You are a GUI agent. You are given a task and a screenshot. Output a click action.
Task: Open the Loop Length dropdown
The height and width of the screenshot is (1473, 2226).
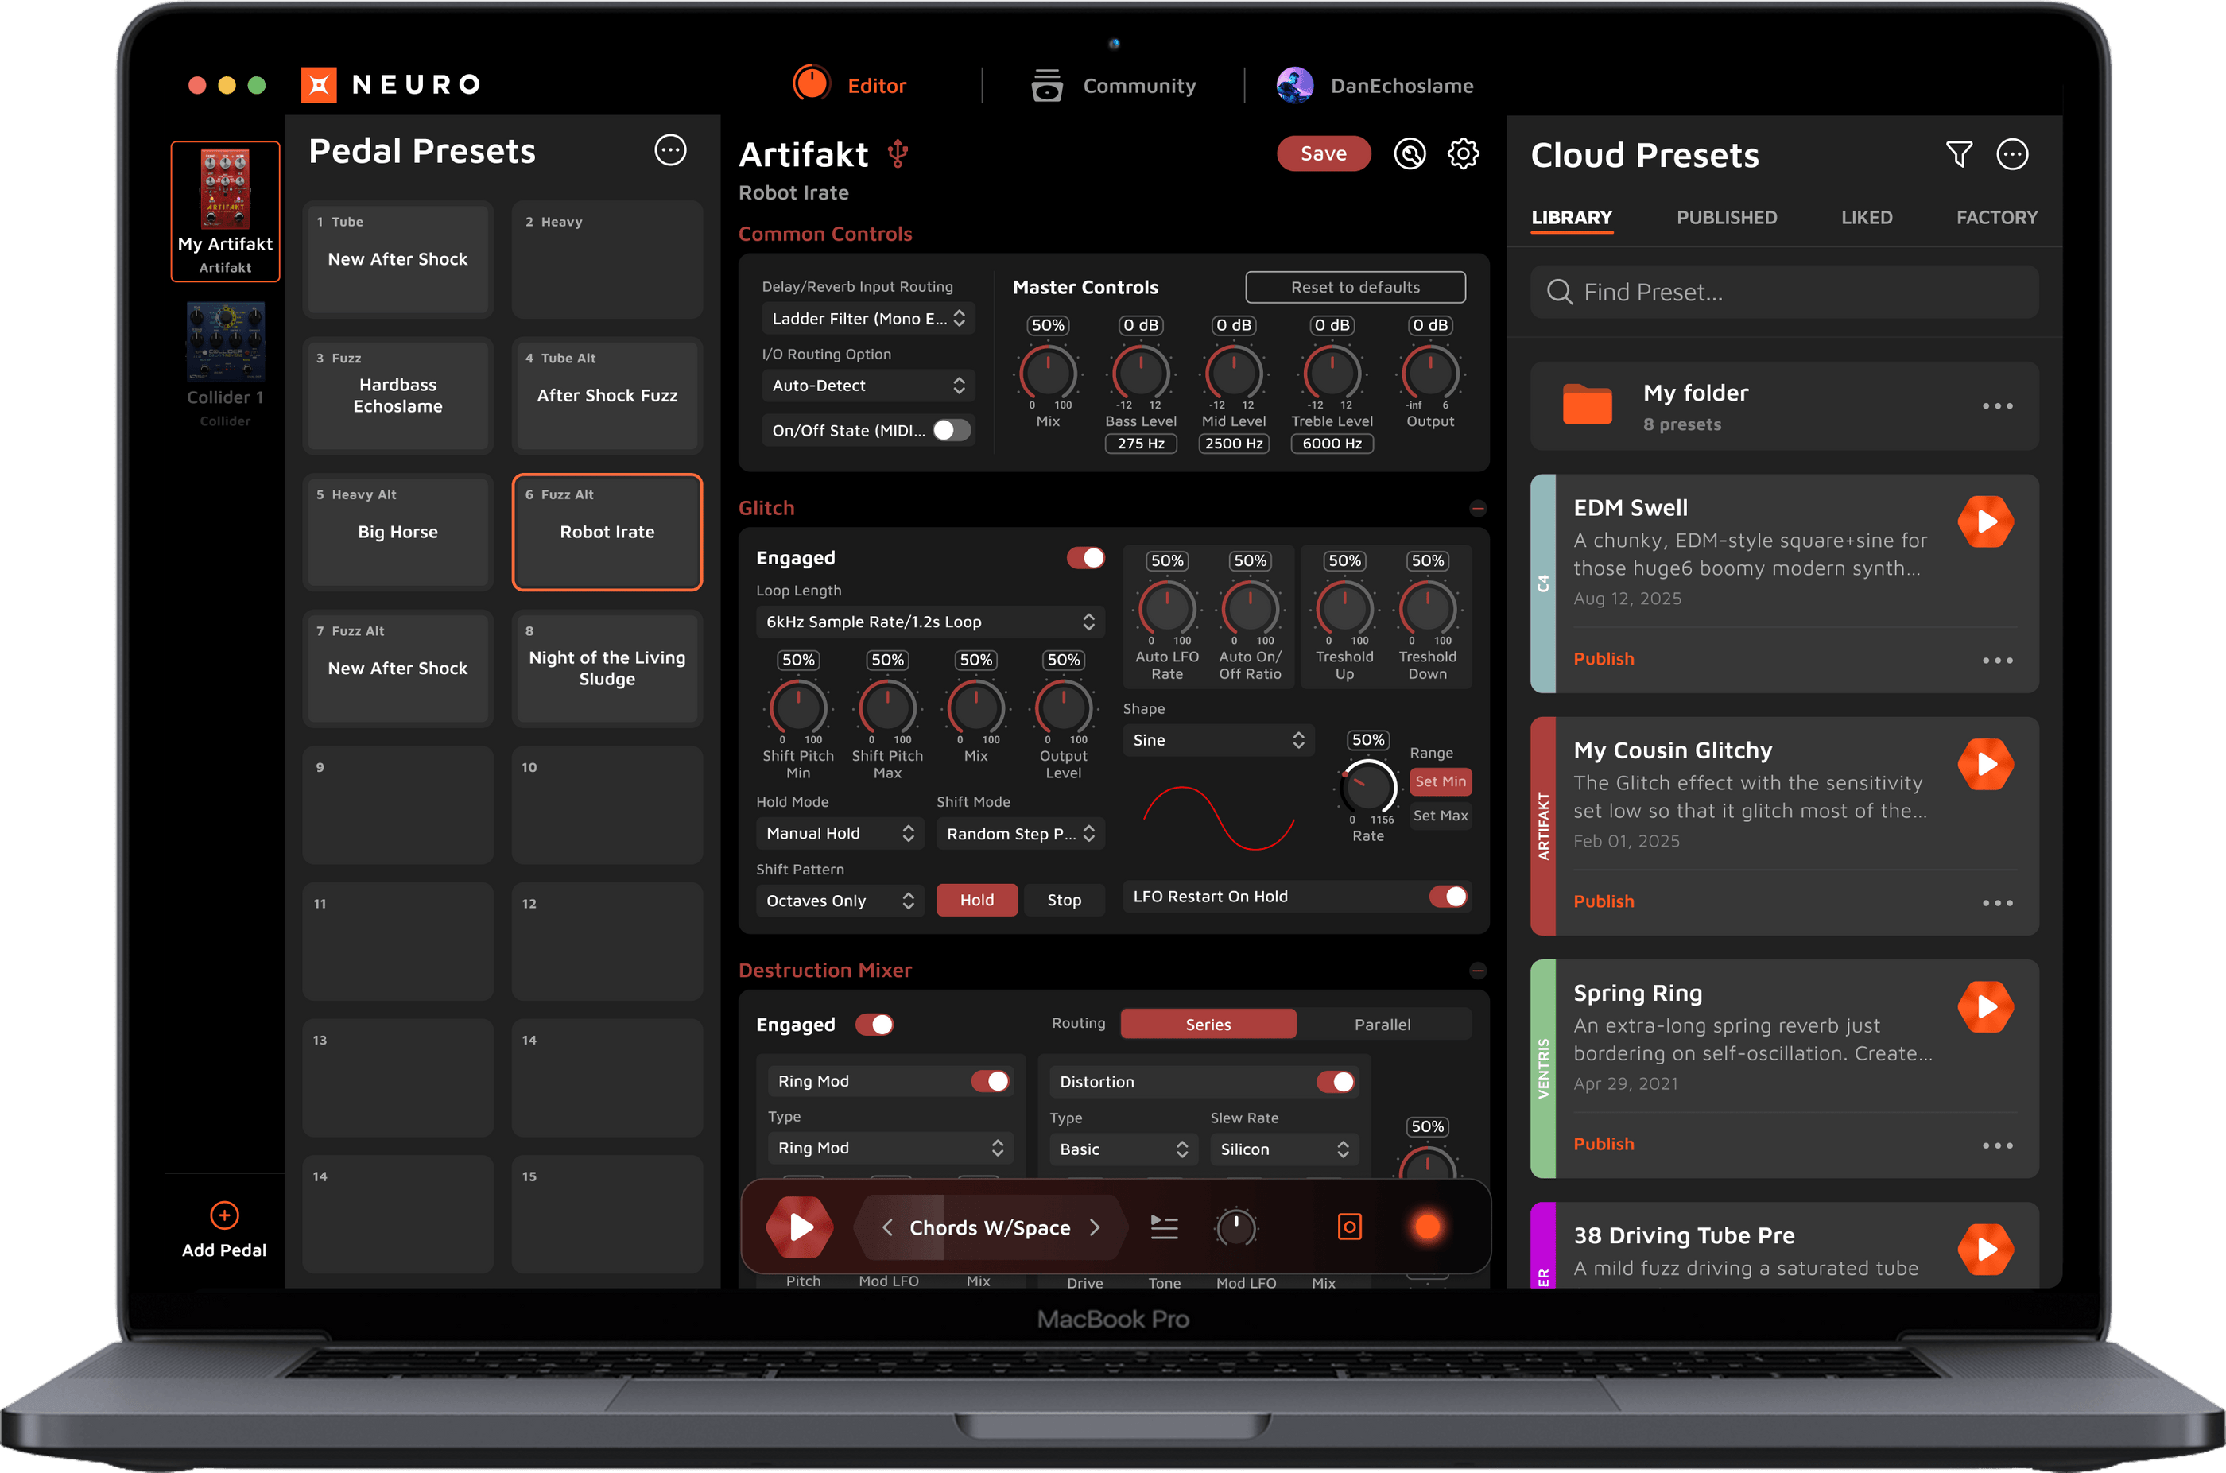click(930, 622)
